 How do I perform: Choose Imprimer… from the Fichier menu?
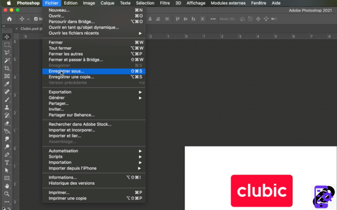coord(94,193)
